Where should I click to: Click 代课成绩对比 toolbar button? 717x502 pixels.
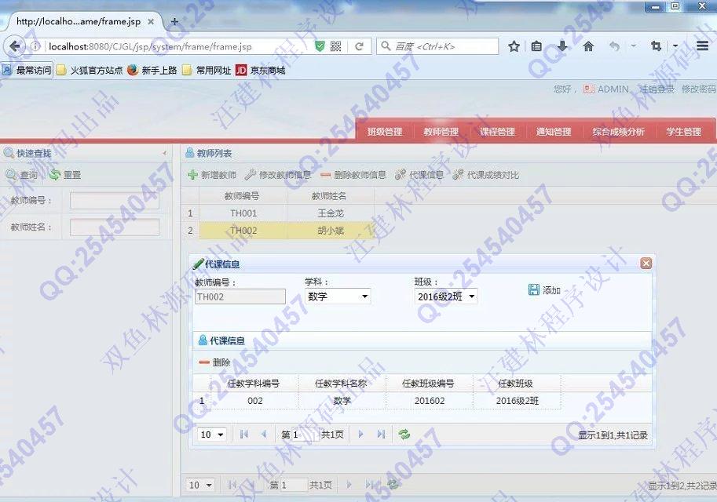[x=485, y=174]
